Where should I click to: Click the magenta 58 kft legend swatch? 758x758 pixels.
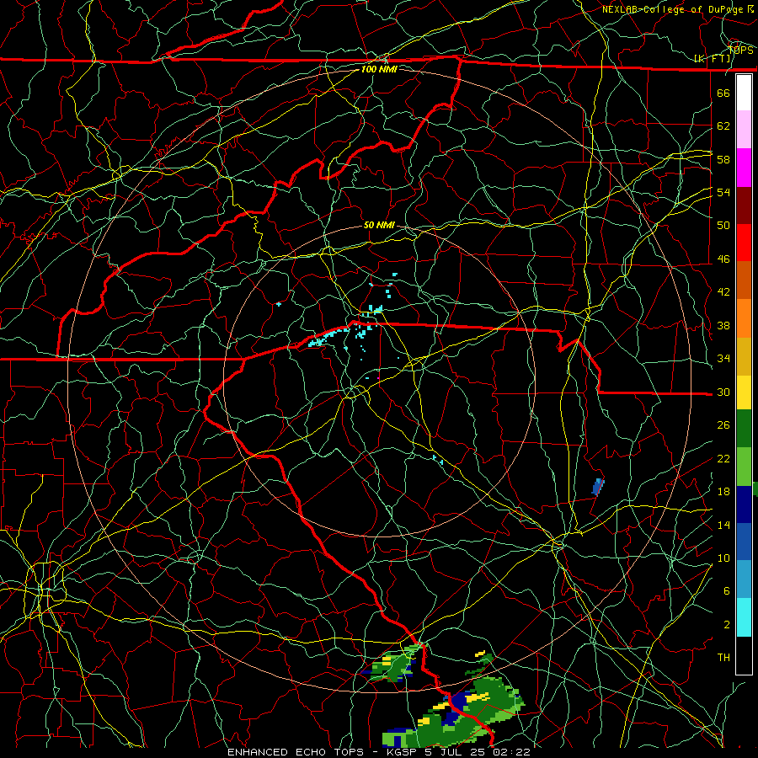coord(744,168)
